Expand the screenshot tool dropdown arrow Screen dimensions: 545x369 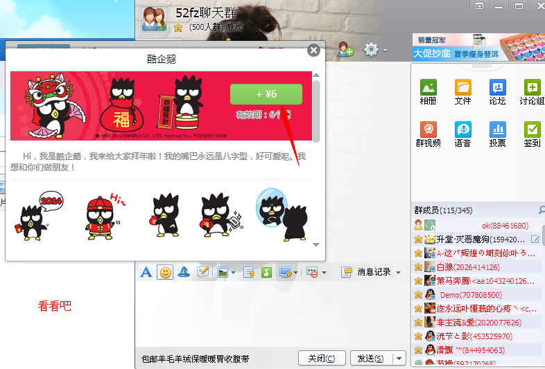coord(296,273)
